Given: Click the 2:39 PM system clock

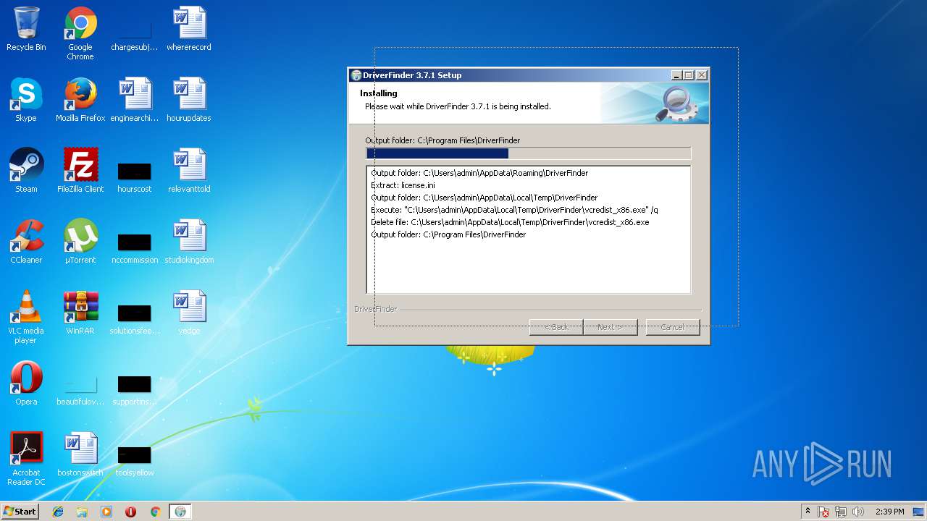Looking at the screenshot, I should click(890, 512).
